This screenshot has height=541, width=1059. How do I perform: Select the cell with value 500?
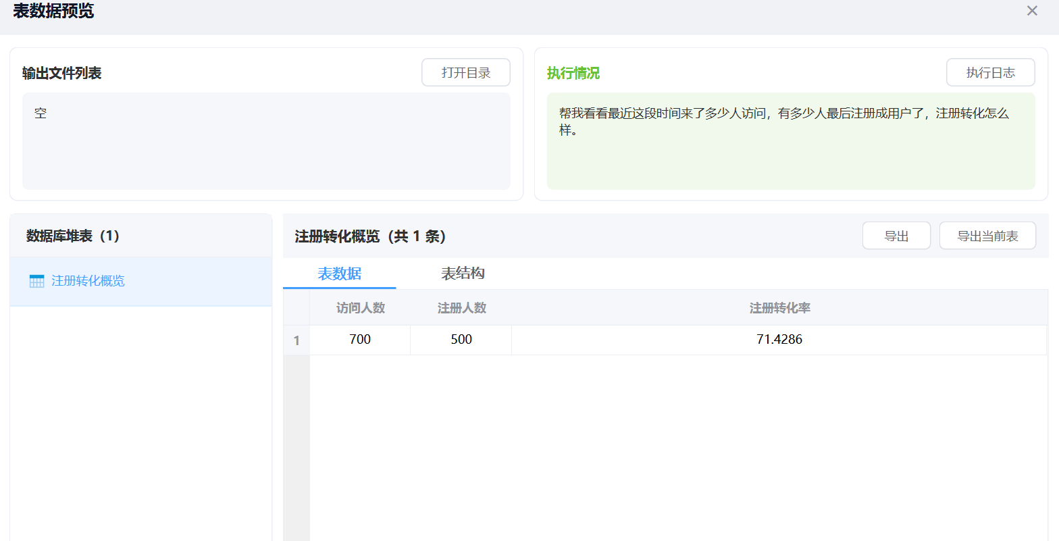461,340
